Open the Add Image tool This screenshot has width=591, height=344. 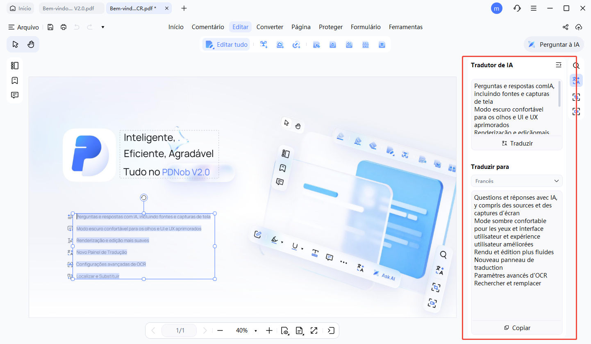[x=280, y=44]
